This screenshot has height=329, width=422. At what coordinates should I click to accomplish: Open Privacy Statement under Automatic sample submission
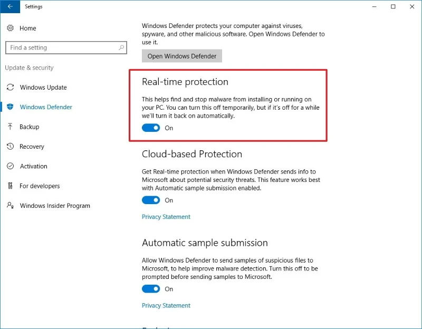[x=166, y=305]
